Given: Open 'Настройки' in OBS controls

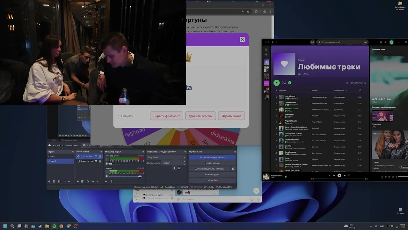Looking at the screenshot, I should click(x=212, y=180).
